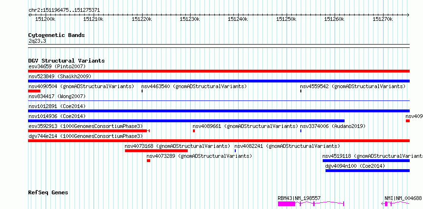This screenshot has width=423, height=209.
Task: Click the NMI|NM_004688 gene label
Action: [x=403, y=198]
